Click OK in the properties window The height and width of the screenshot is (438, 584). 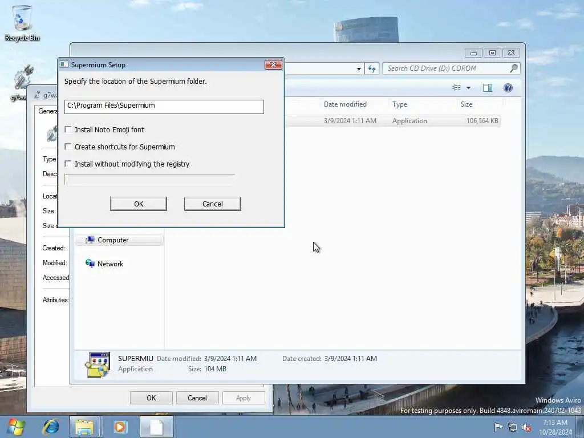tap(151, 398)
